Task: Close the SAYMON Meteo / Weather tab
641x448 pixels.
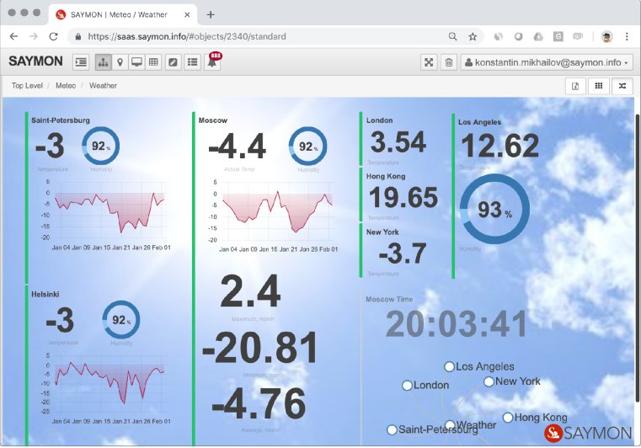Action: [187, 14]
